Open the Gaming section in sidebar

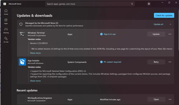6,30
